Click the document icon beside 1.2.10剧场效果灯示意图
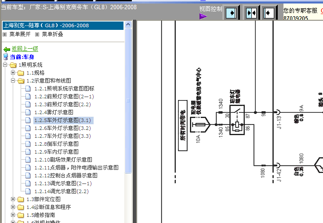The image size is (323, 223). coord(28,160)
